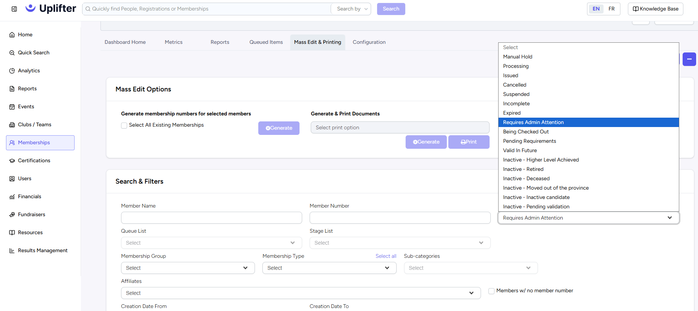Choose Inactive - Higher Level Achieved

pos(589,160)
